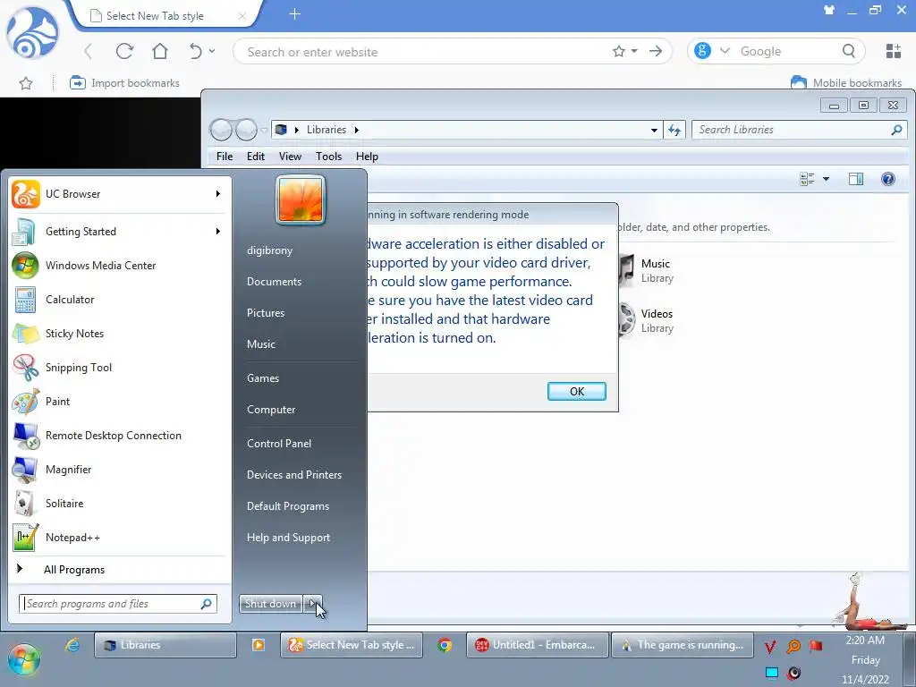Click the Shut down button

270,604
